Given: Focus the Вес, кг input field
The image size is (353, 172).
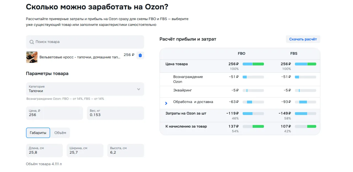Looking at the screenshot, I should (x=115, y=113).
